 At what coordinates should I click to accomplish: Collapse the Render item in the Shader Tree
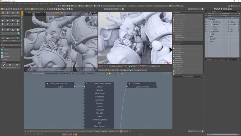(x=208, y=19)
